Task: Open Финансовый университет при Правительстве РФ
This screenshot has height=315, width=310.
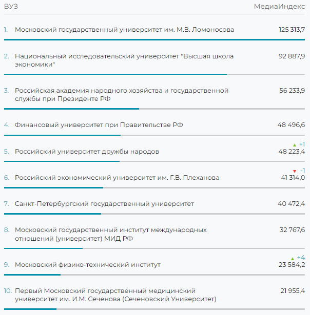Action: click(x=99, y=125)
